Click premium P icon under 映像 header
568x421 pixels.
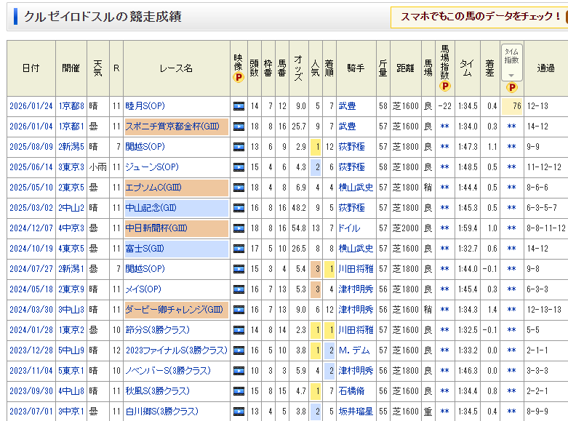pyautogui.click(x=238, y=78)
